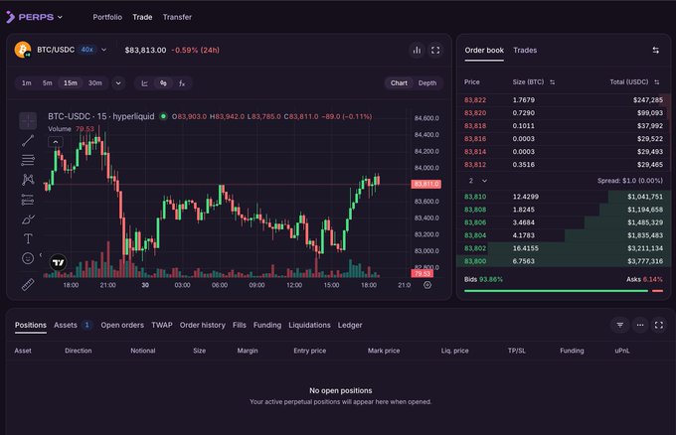Screen dimensions: 676x435
Task: Open the Open orders tab
Action: pyautogui.click(x=122, y=325)
